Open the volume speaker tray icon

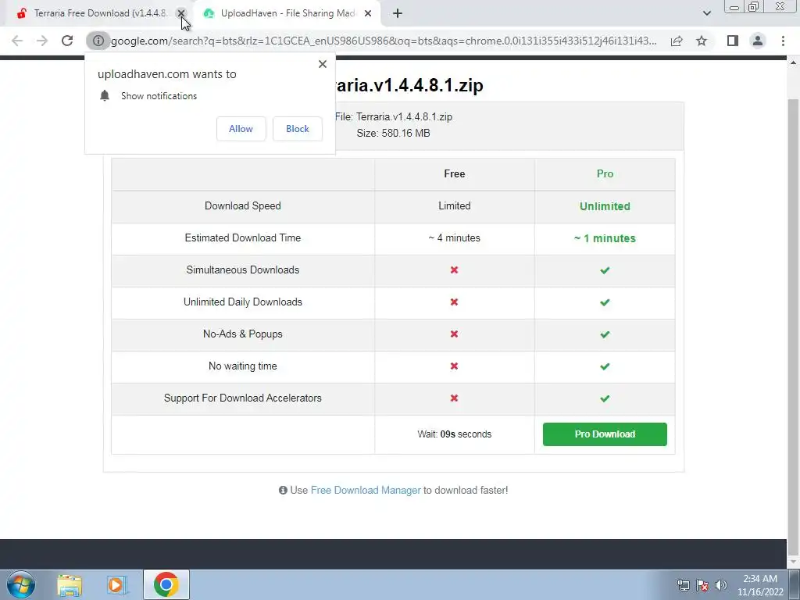(x=721, y=585)
